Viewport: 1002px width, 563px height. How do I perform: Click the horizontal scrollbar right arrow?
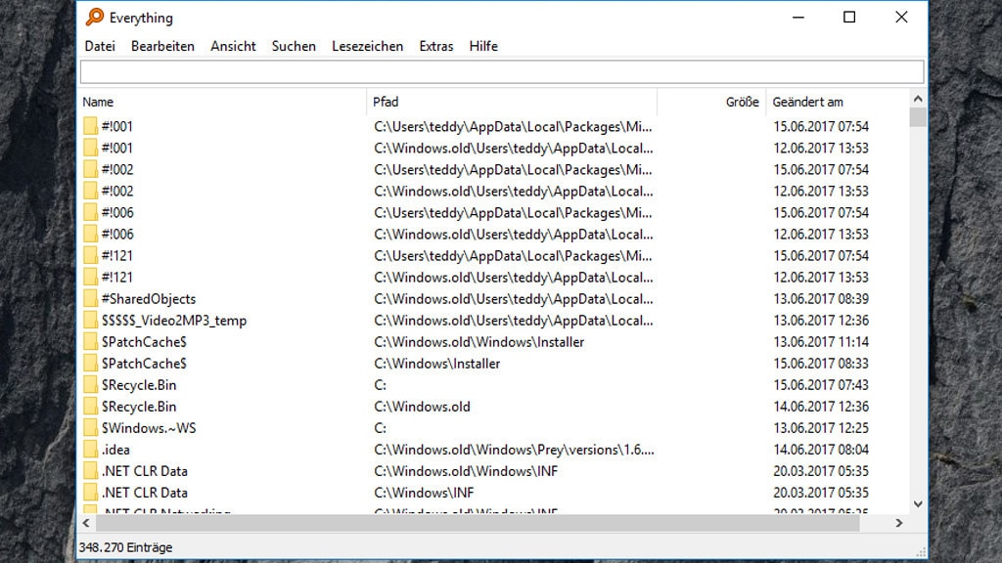click(899, 524)
